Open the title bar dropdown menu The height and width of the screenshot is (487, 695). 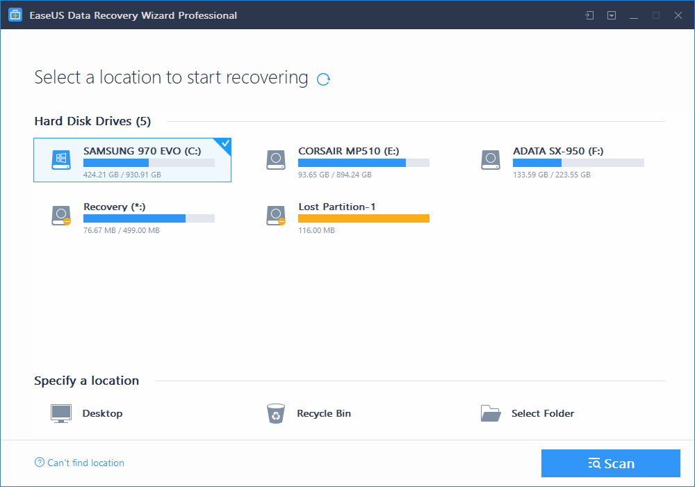click(612, 14)
